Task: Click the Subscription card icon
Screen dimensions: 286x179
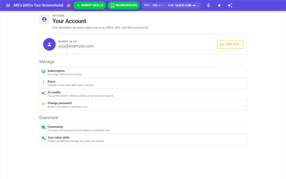Action: 44,72
